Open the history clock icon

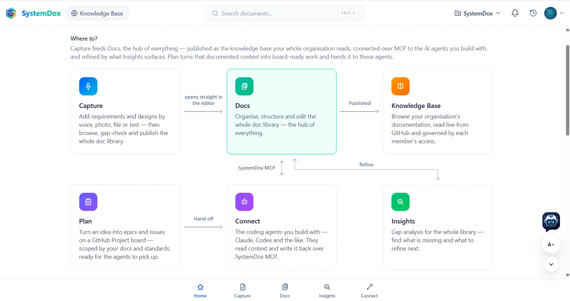533,13
